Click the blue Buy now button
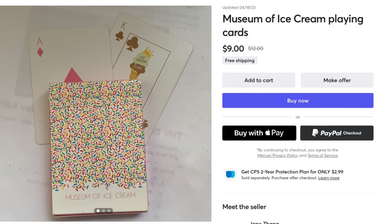This screenshot has width=381, height=224. coord(298,101)
